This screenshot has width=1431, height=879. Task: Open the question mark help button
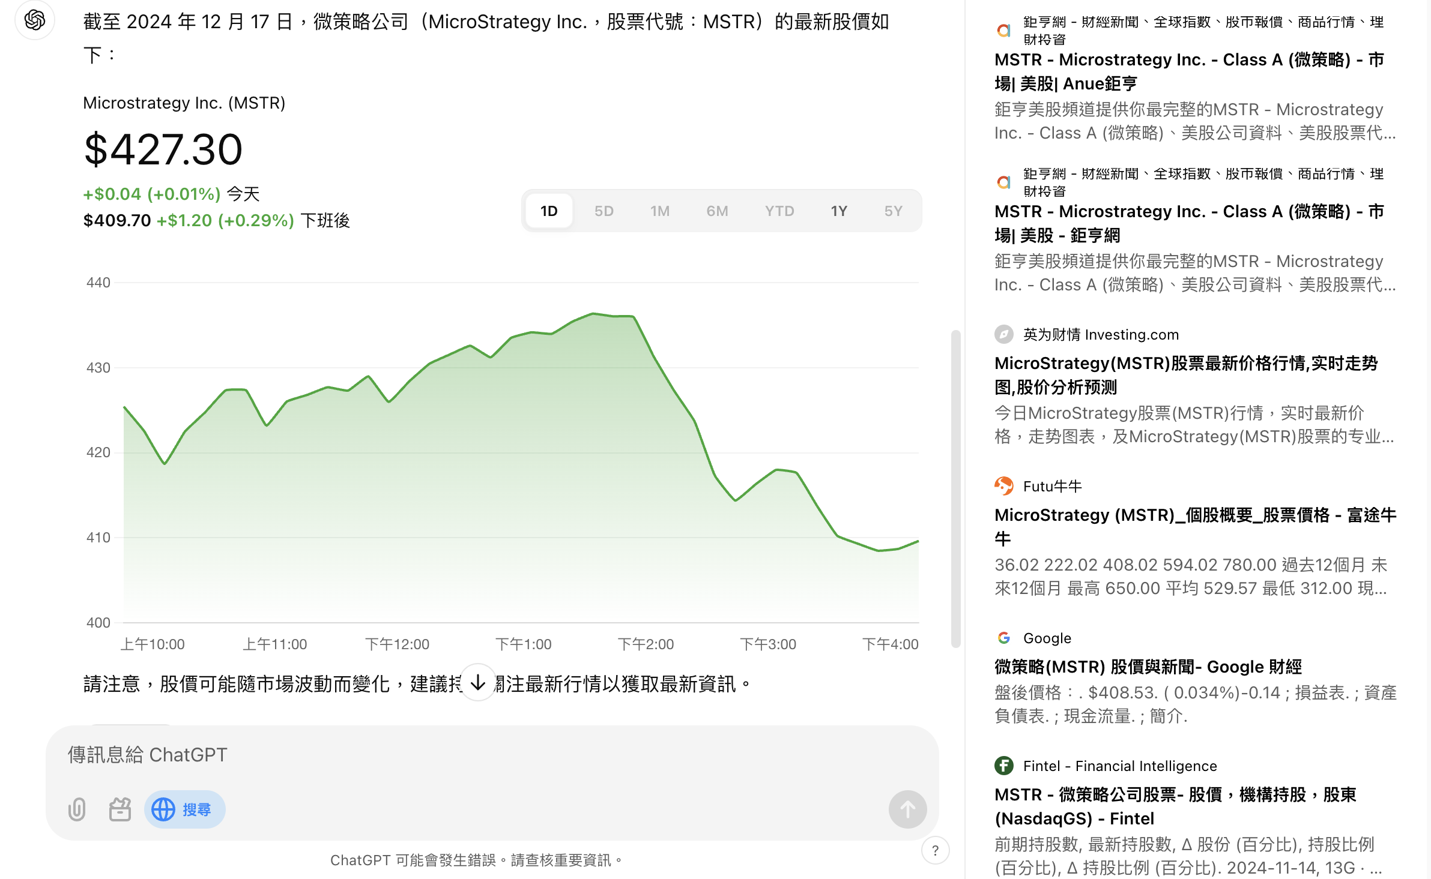[x=935, y=850]
